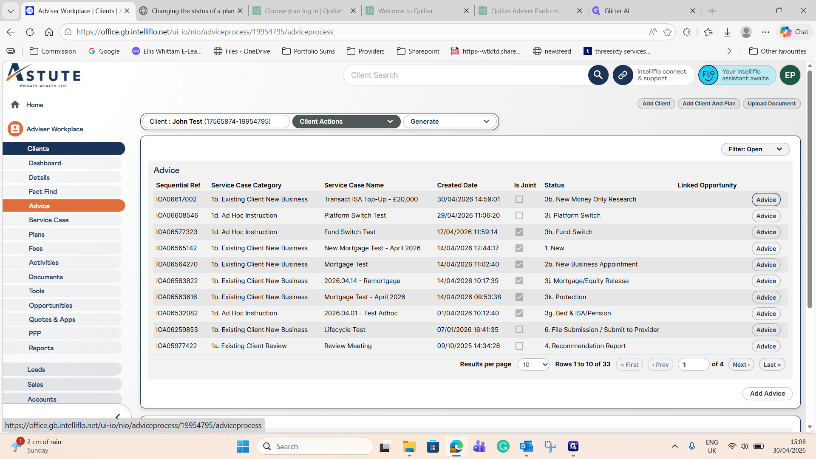816x459 pixels.
Task: Toggle Is Joint for Lifecycle Test row
Action: [519, 329]
